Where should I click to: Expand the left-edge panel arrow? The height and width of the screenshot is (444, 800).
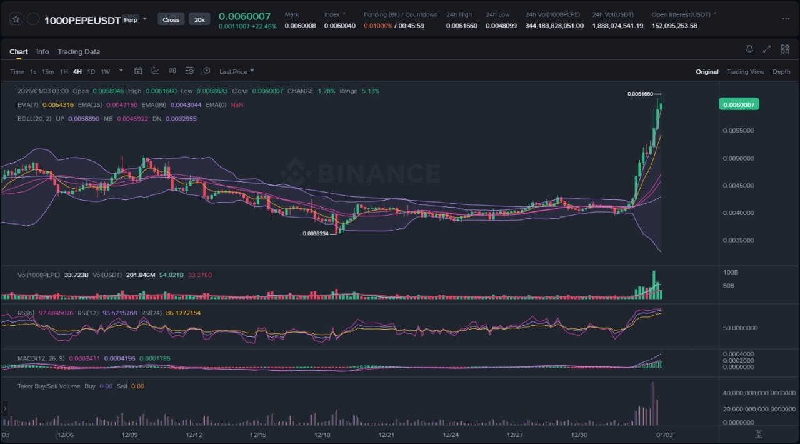point(5,409)
